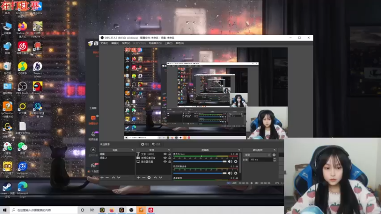
Task: Click the transition duration input field
Action: click(x=261, y=160)
